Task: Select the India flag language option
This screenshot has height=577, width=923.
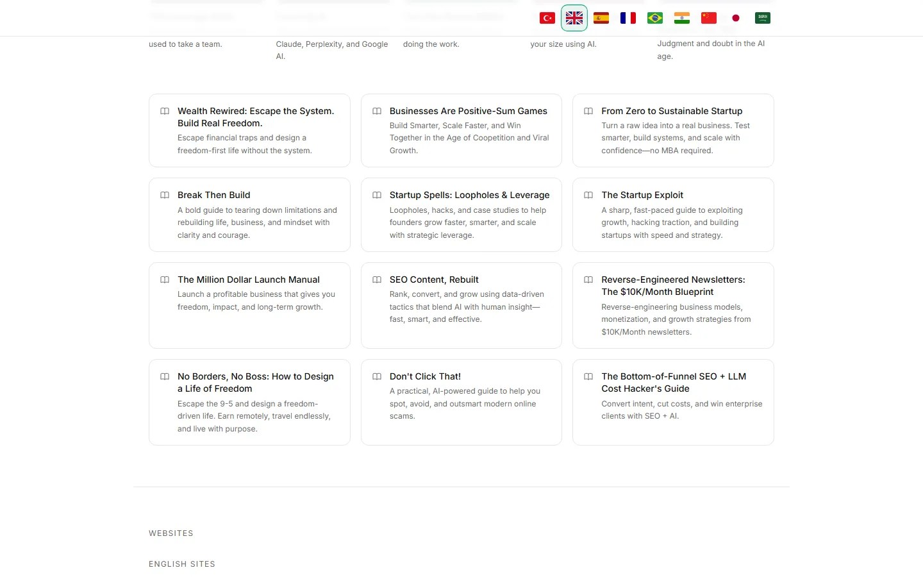Action: pos(682,18)
